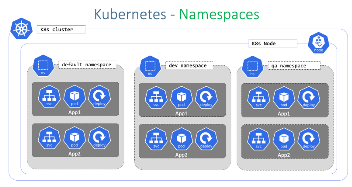Click the "qa namespace" label
The image size is (352, 187).
[x=294, y=66]
